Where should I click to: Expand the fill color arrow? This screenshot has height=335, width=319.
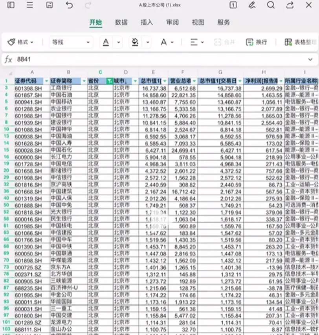coord(148,42)
